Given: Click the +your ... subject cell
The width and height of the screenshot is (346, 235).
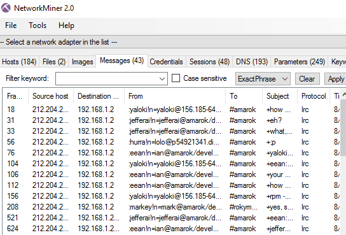Looking at the screenshot, I should tap(278, 174).
